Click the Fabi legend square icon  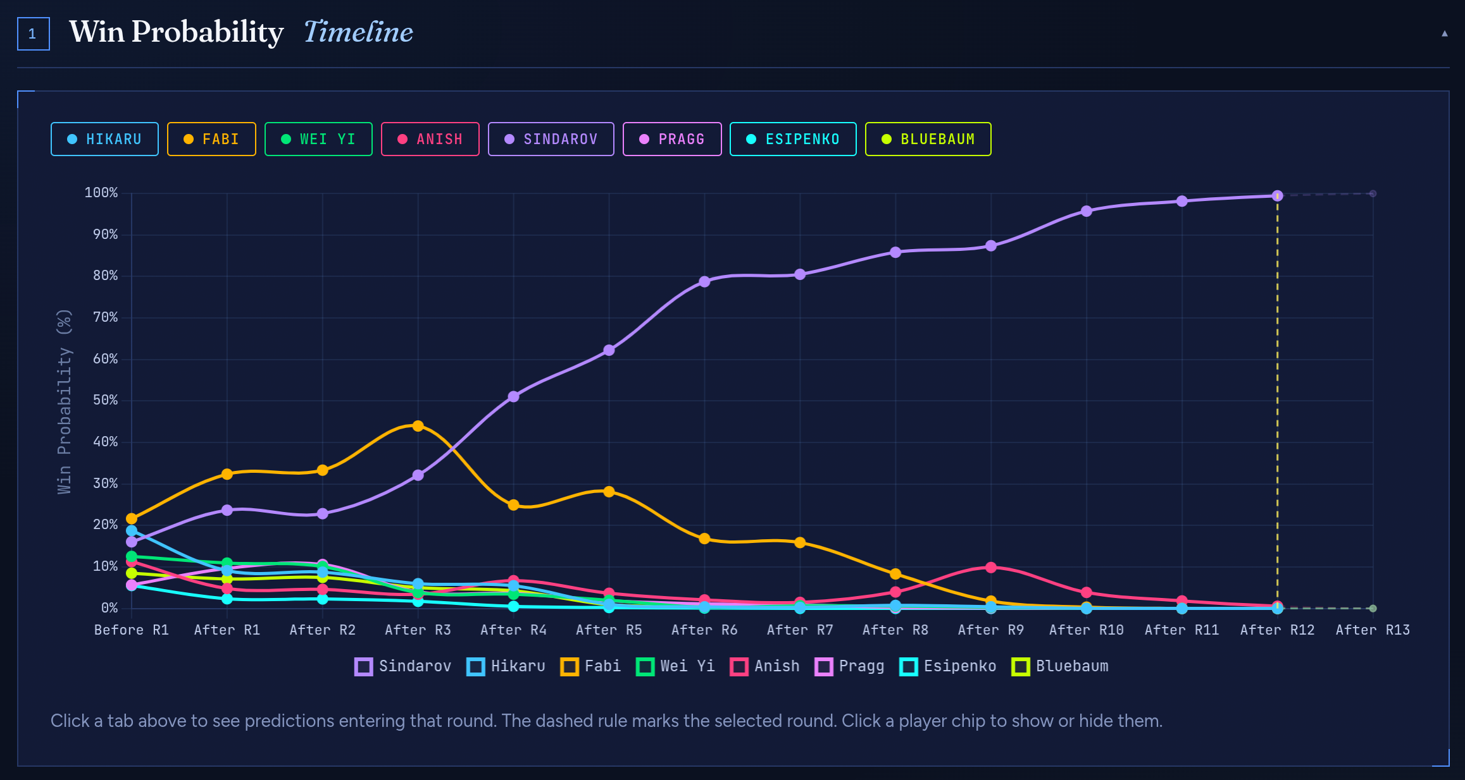pos(570,667)
